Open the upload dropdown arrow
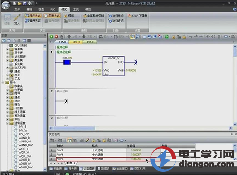 tap(80, 37)
